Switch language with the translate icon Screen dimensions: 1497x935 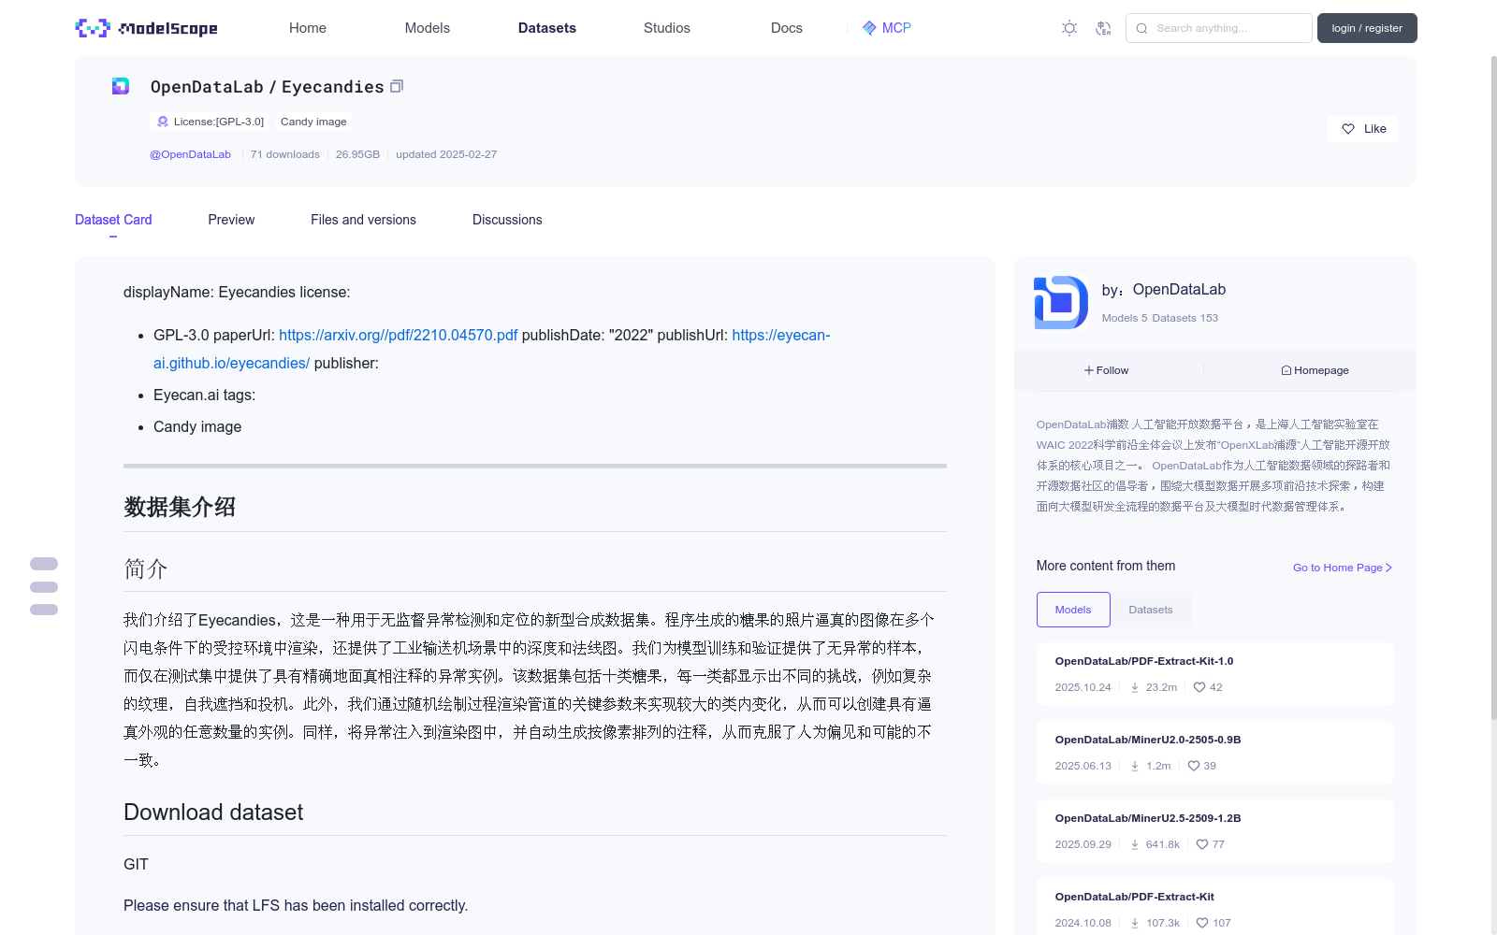[x=1103, y=28]
